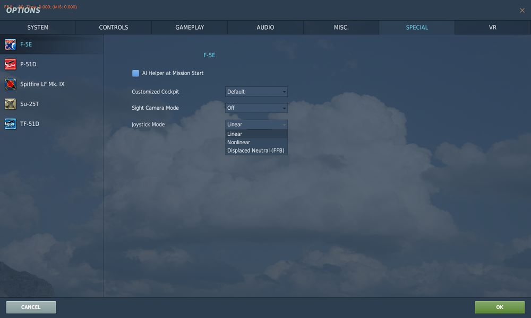
Task: Switch to the SYSTEM tab
Action: (38, 27)
